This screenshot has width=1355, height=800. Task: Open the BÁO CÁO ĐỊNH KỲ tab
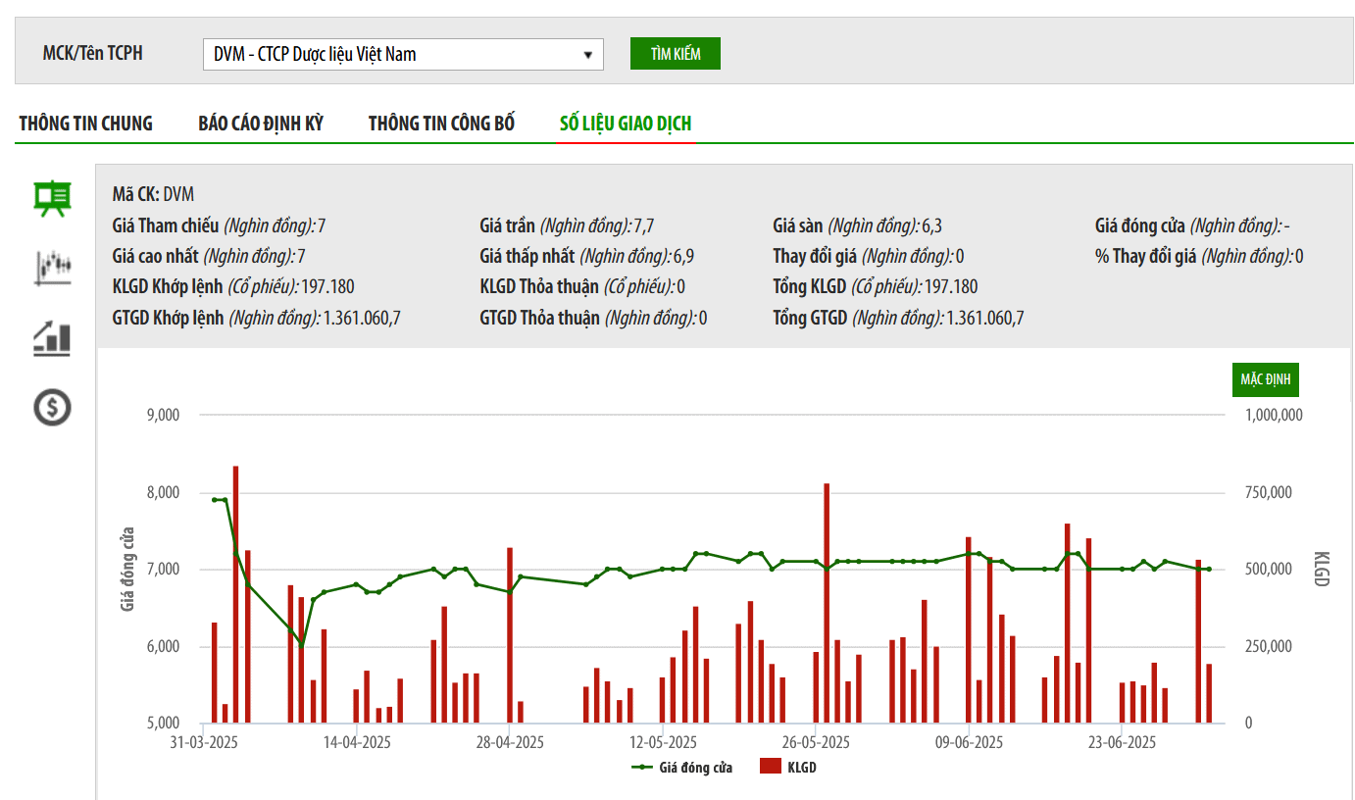(x=261, y=124)
